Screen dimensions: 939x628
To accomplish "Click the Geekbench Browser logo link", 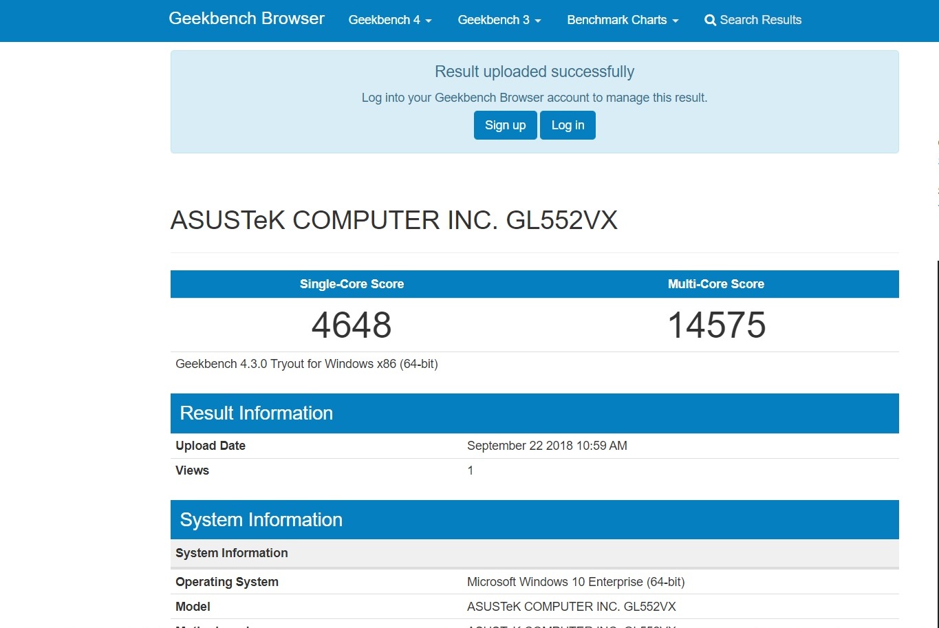I will click(x=246, y=19).
